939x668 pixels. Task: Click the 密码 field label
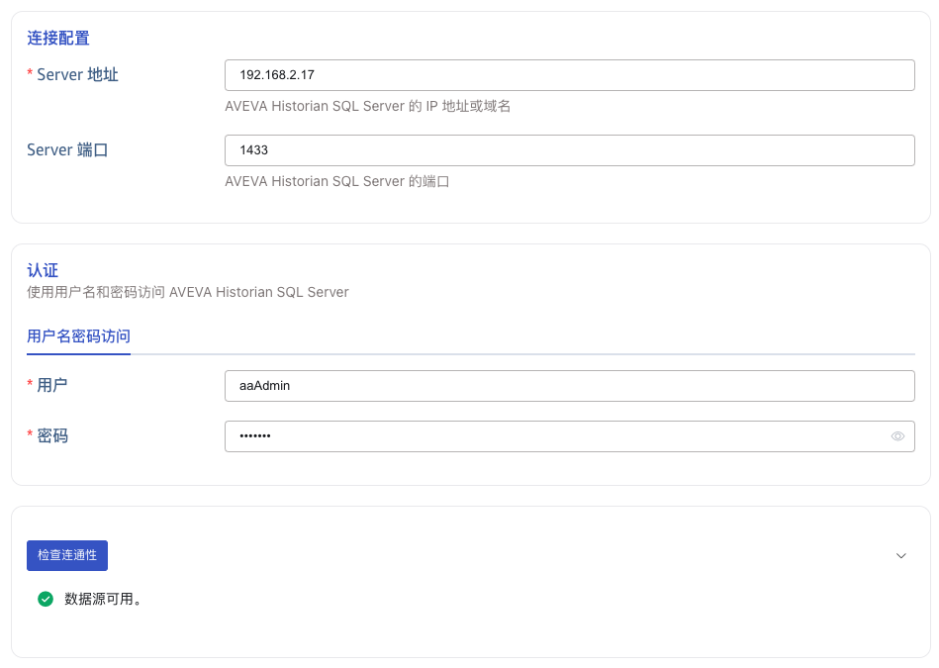pyautogui.click(x=52, y=436)
